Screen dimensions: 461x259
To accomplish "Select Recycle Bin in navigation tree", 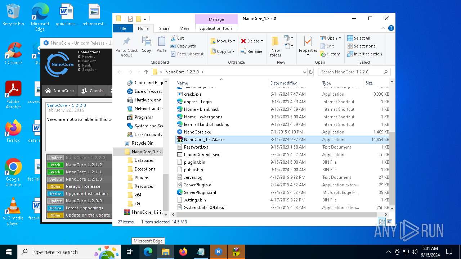I will click(x=142, y=143).
